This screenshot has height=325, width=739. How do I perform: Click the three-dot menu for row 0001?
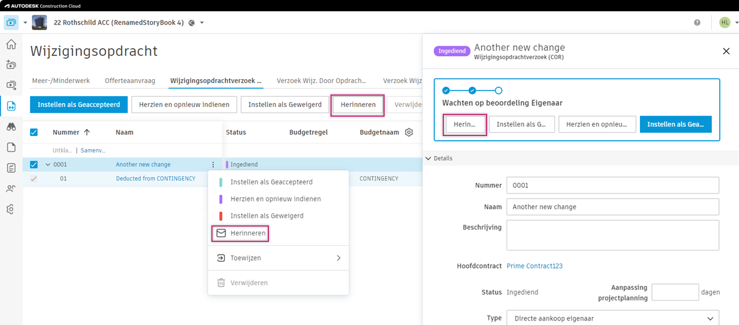(213, 164)
